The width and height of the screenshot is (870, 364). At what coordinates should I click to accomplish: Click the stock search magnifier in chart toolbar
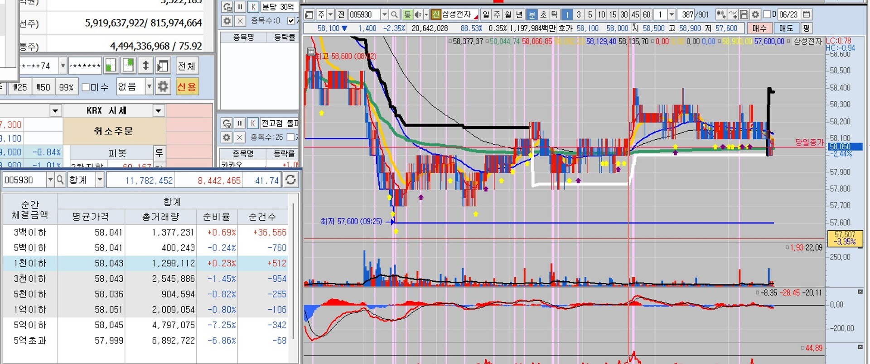point(394,14)
